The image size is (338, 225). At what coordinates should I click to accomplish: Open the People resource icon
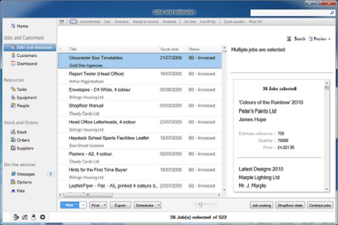(13, 106)
